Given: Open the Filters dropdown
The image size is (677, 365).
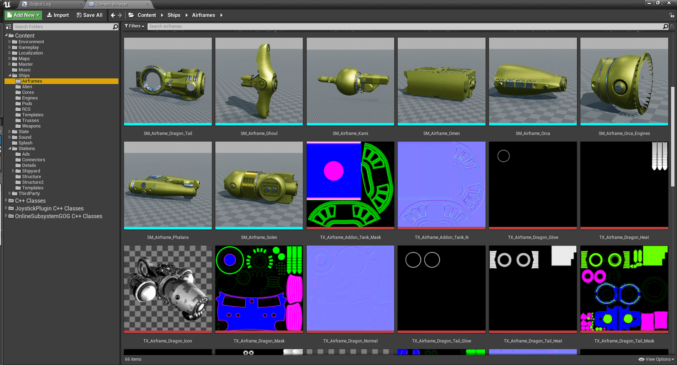Looking at the screenshot, I should coord(135,26).
